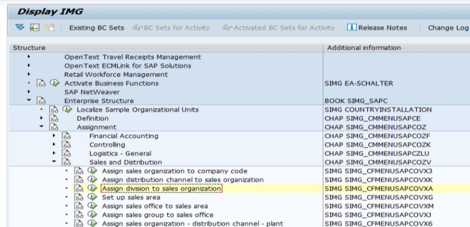470x227 pixels.
Task: Select Assign division to sales organization text
Action: tap(162, 188)
